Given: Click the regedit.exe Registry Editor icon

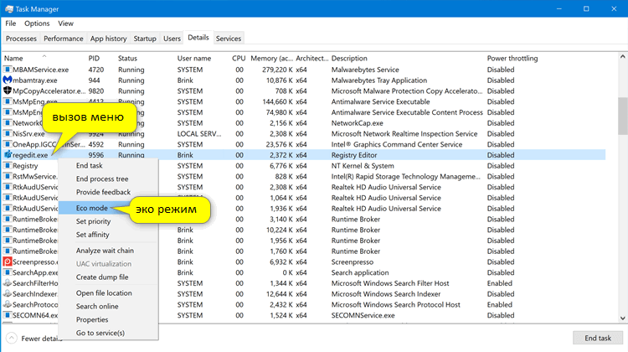Looking at the screenshot, I should (8, 155).
